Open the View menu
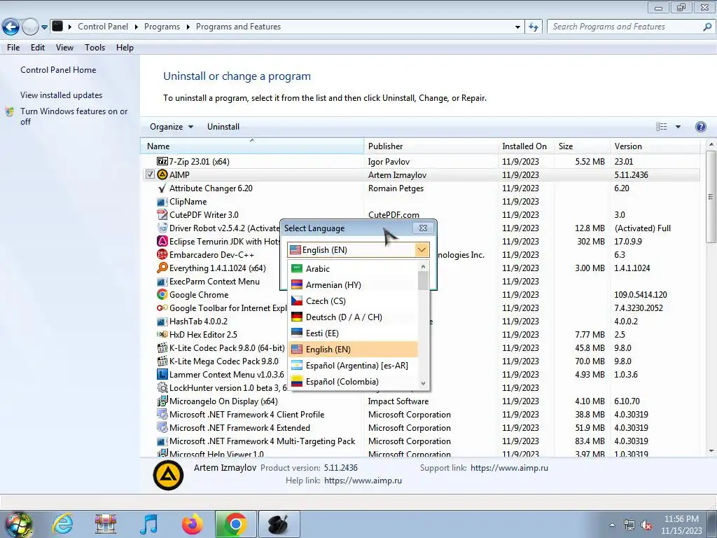The height and width of the screenshot is (538, 717). pyautogui.click(x=64, y=48)
